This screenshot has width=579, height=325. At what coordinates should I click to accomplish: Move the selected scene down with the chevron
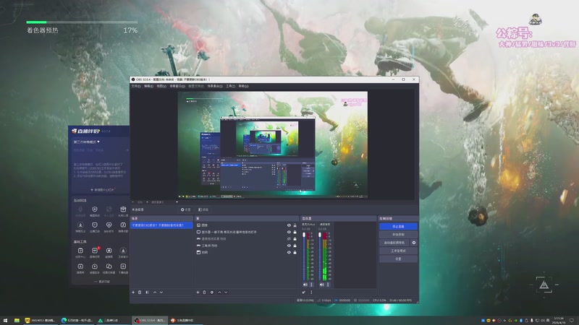(161, 292)
